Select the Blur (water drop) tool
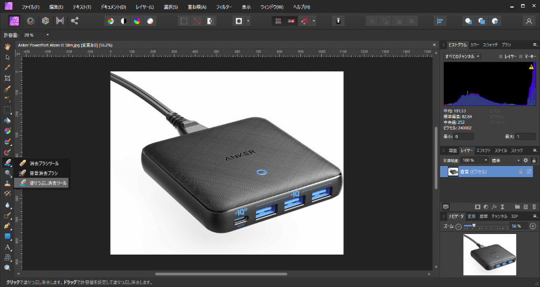 point(7,205)
